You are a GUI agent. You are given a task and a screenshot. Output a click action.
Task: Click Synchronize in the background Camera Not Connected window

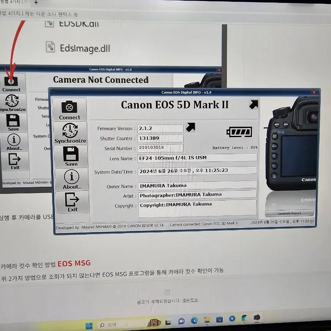coord(12,103)
